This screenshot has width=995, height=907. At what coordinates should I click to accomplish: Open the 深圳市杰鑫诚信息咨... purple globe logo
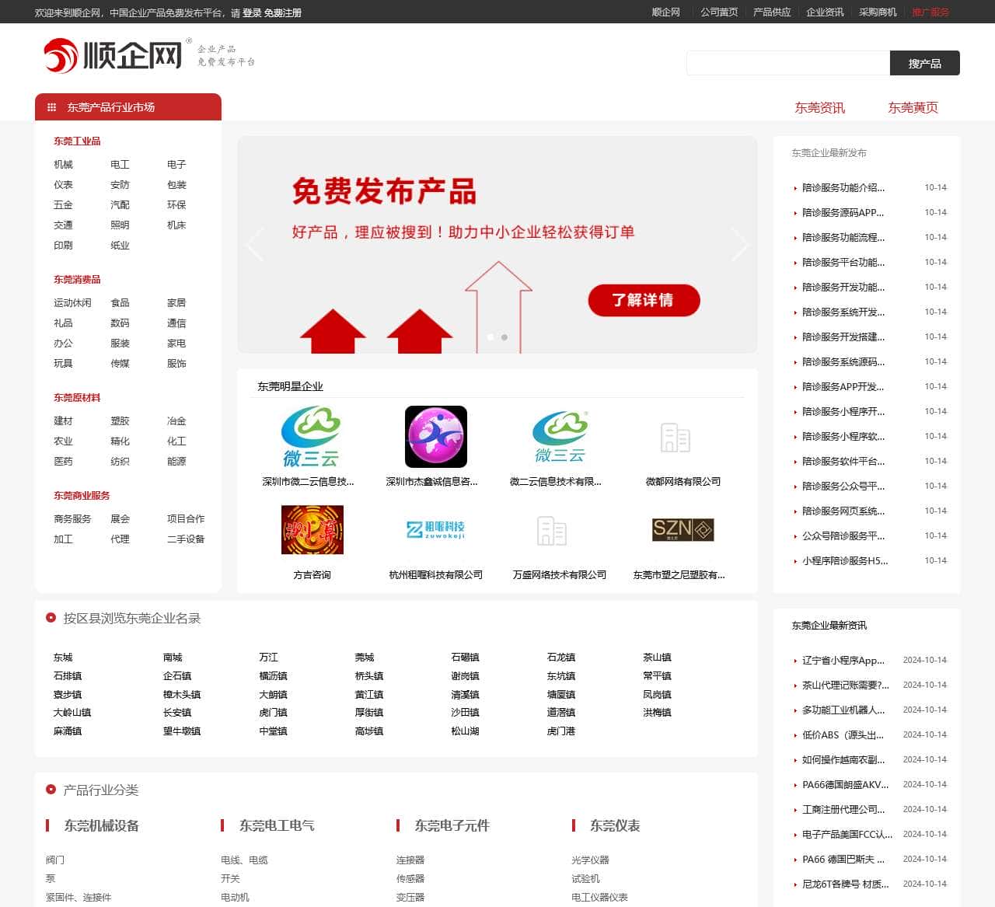tap(436, 437)
